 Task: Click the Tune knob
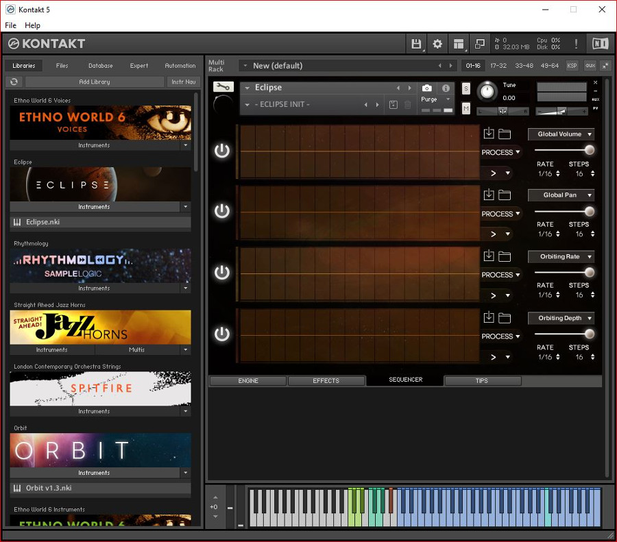(x=487, y=91)
